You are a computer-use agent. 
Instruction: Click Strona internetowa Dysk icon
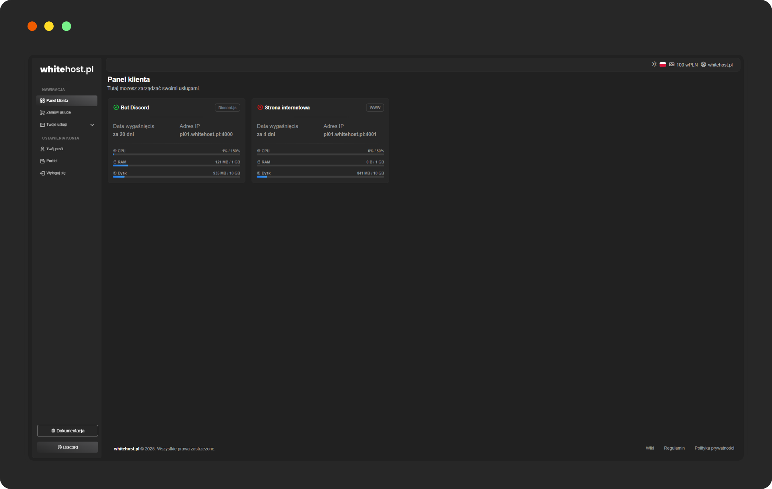pos(259,173)
